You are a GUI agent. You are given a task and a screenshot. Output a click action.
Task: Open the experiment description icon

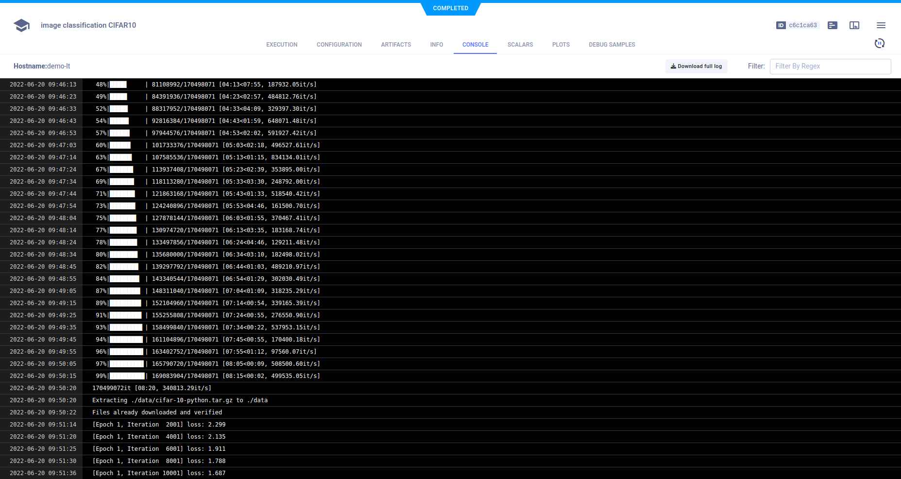pos(832,25)
